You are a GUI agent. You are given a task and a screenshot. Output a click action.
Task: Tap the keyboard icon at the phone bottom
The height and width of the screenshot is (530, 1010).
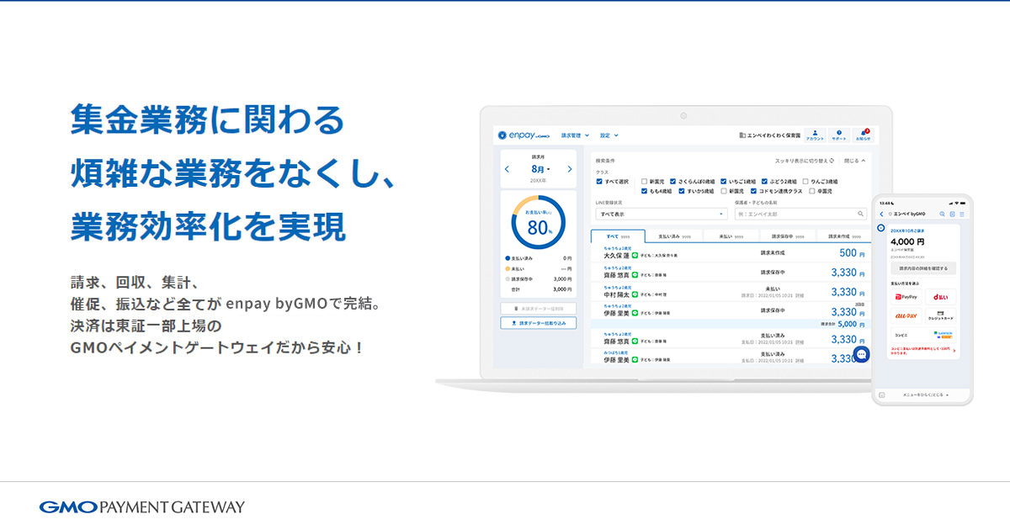(881, 394)
